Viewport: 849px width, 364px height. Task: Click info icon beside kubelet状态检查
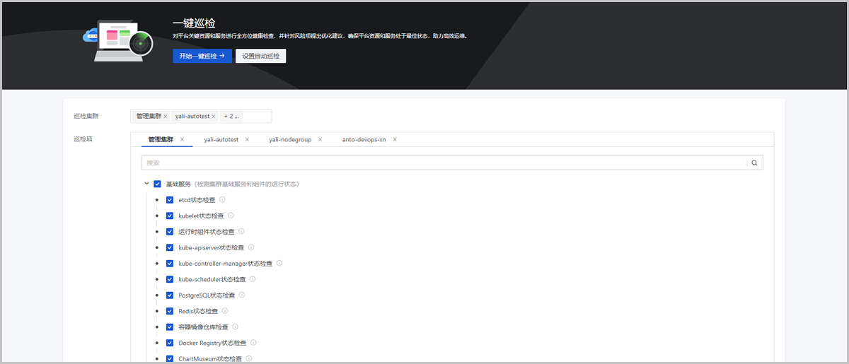(231, 216)
